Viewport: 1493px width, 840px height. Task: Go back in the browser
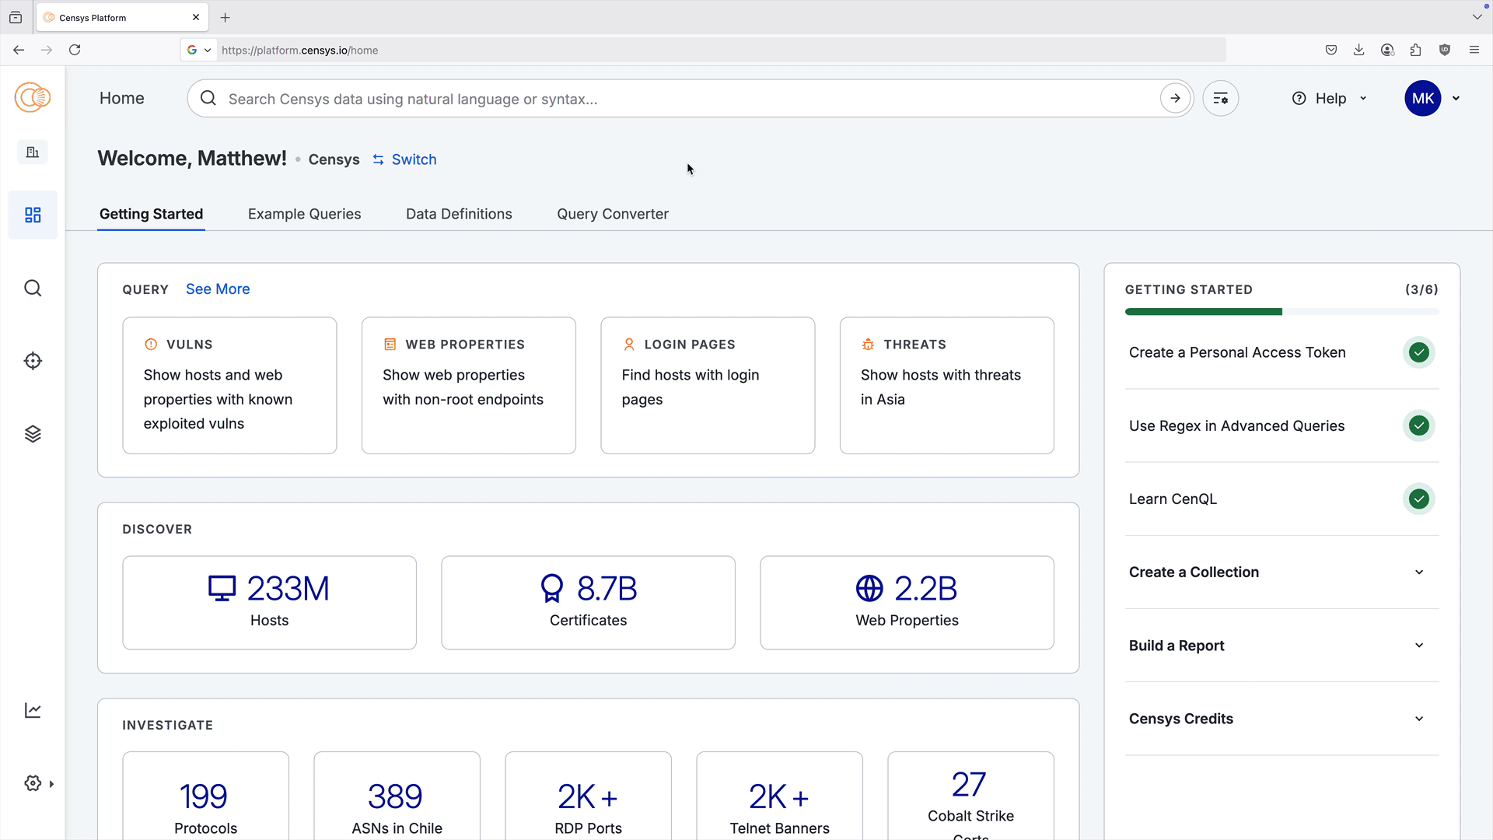tap(19, 50)
